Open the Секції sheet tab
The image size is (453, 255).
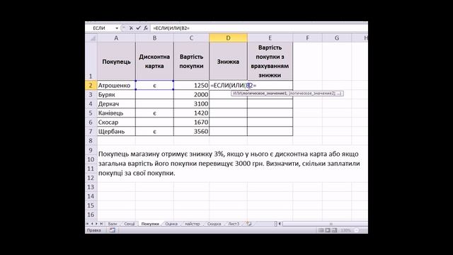click(130, 224)
